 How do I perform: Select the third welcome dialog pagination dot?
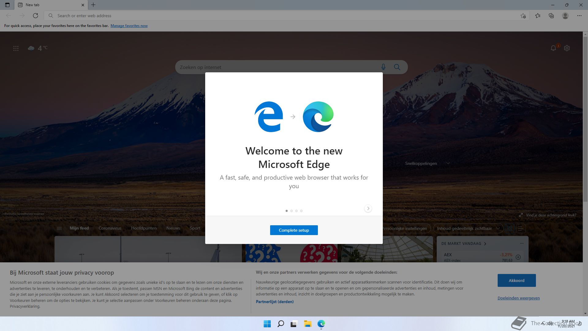pos(296,211)
